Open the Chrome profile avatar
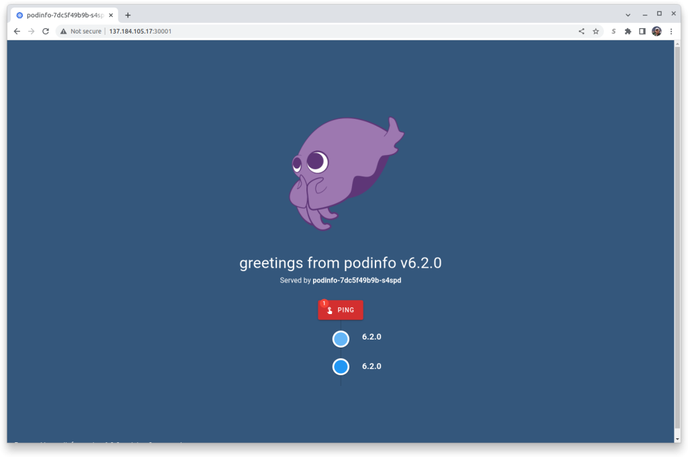The image size is (688, 457). click(x=656, y=31)
